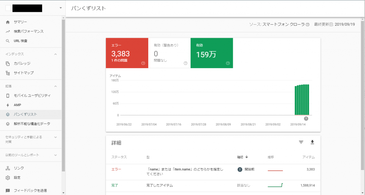Click the red エラー status text

(x=116, y=169)
